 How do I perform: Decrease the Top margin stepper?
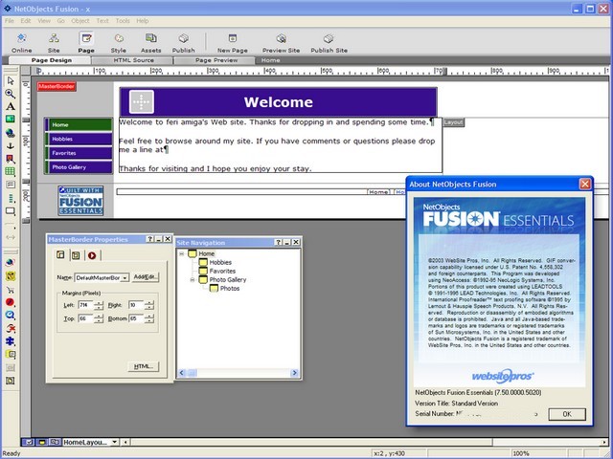[100, 321]
